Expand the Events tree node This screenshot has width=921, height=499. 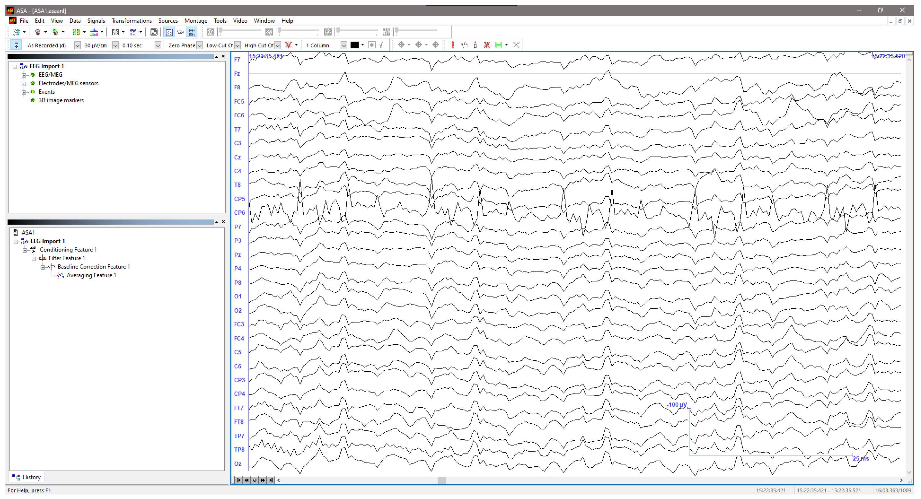[24, 92]
